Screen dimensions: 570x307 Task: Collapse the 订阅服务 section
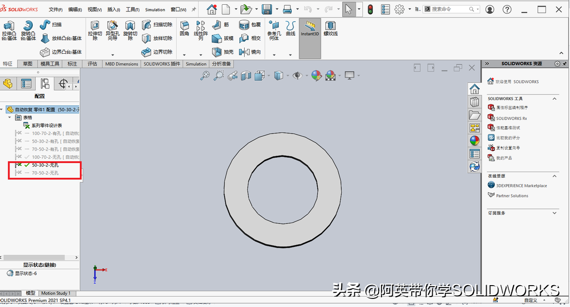pos(554,213)
